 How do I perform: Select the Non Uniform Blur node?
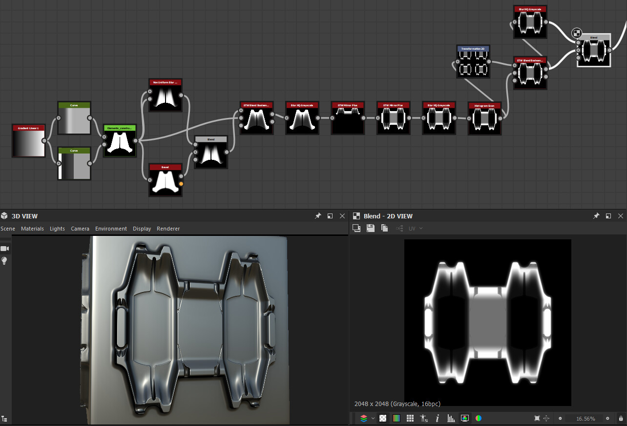pyautogui.click(x=166, y=96)
